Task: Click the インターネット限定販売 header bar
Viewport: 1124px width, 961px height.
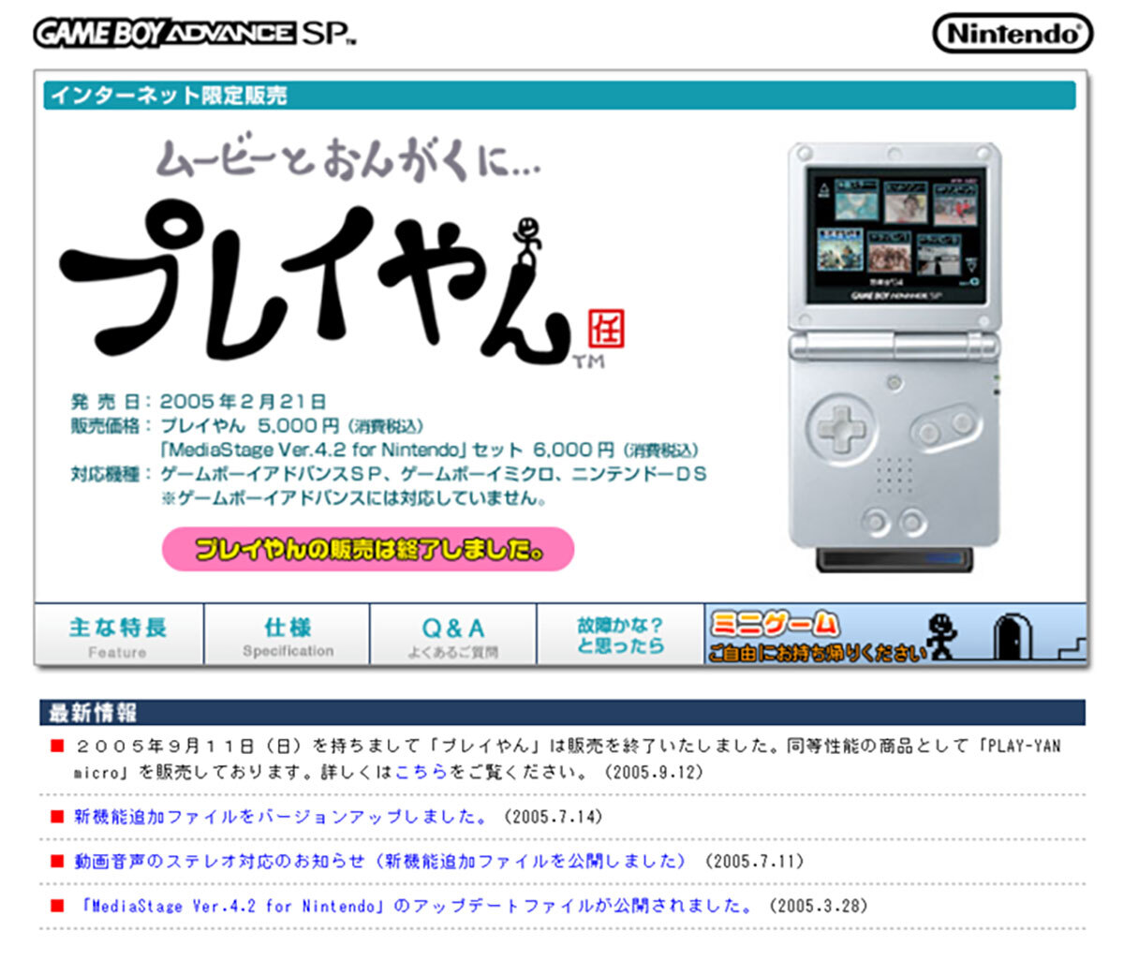Action: click(x=559, y=96)
